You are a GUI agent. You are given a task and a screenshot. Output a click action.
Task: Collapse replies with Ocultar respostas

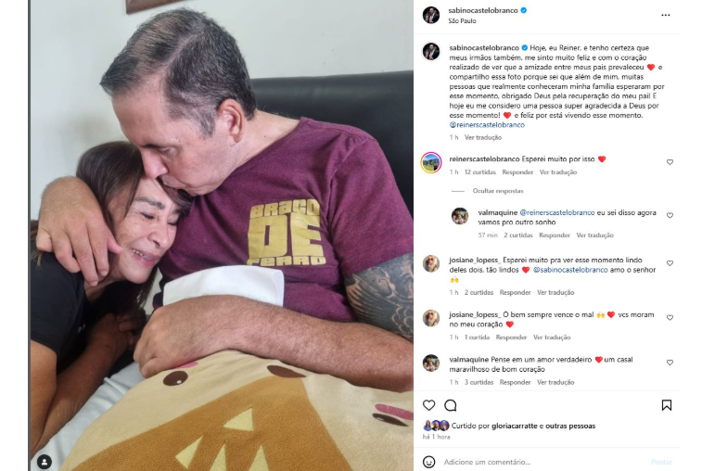coord(498,191)
